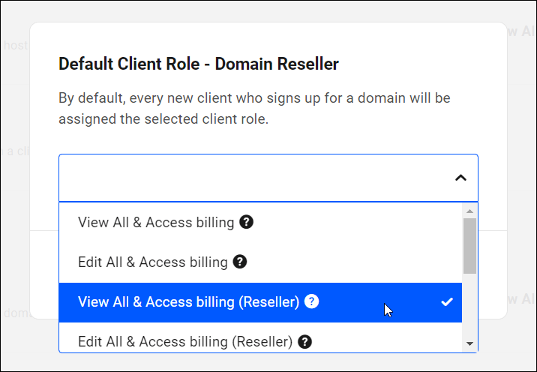The height and width of the screenshot is (372, 537).
Task: Click the dropdown list scroll down arrow
Action: click(x=470, y=343)
